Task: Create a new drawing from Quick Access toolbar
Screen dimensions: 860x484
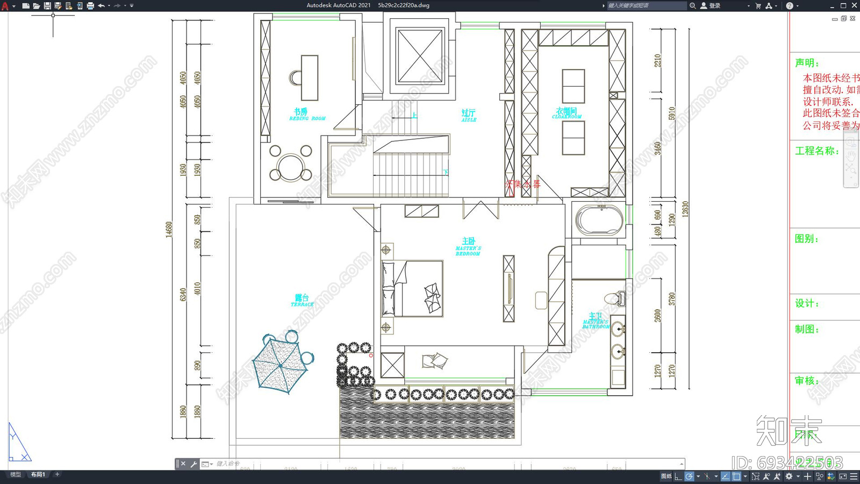Action: [25, 5]
